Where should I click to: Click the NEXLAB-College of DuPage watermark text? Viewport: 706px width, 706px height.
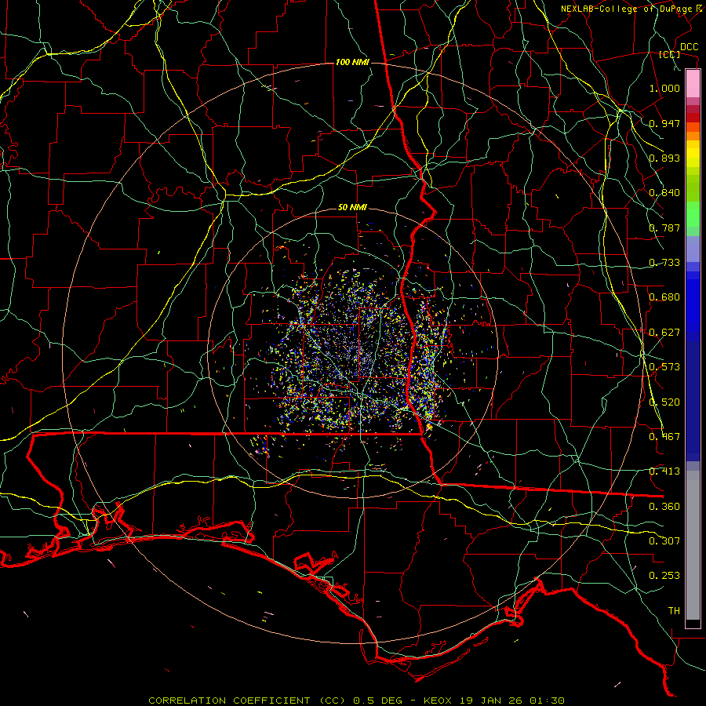click(x=626, y=9)
